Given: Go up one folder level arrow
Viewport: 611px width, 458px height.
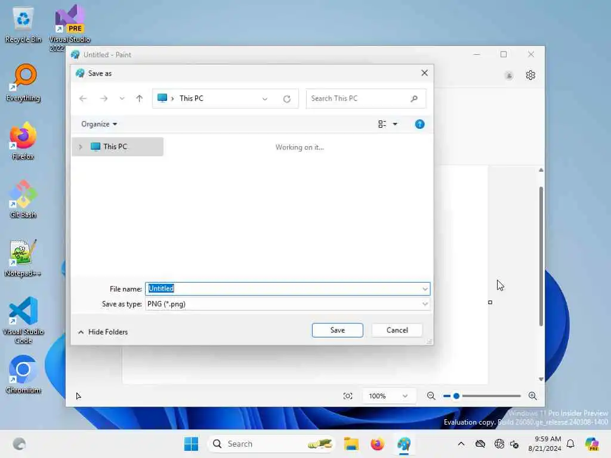Looking at the screenshot, I should click(x=139, y=98).
